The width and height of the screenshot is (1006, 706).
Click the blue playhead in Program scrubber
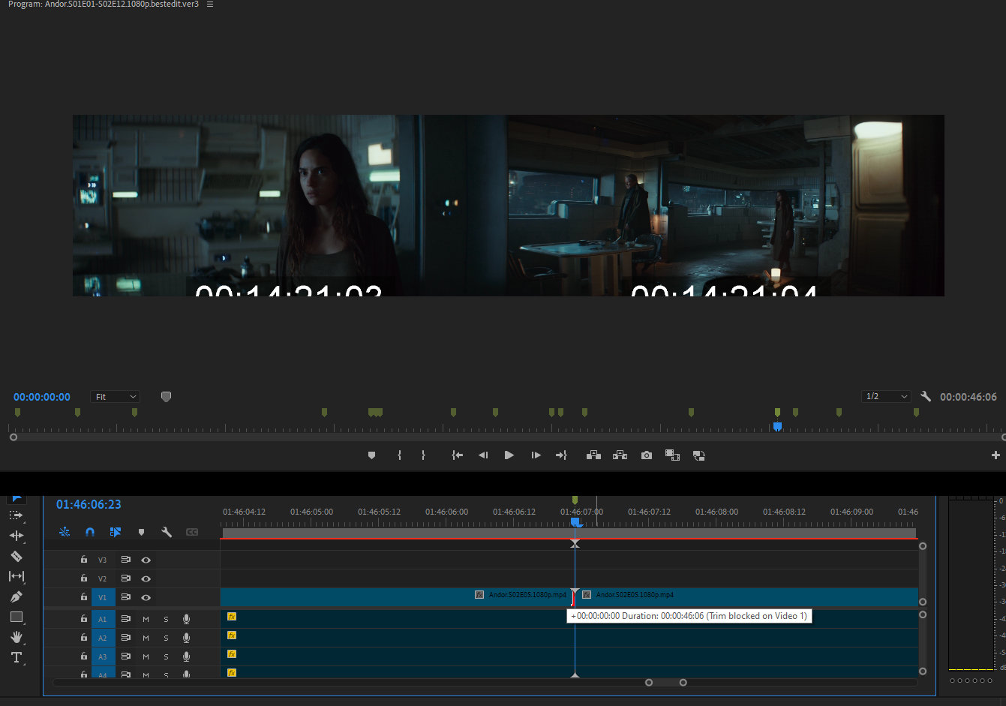pyautogui.click(x=777, y=426)
